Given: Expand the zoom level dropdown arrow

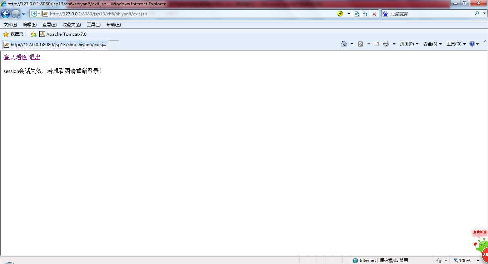Looking at the screenshot, I should click(x=478, y=261).
